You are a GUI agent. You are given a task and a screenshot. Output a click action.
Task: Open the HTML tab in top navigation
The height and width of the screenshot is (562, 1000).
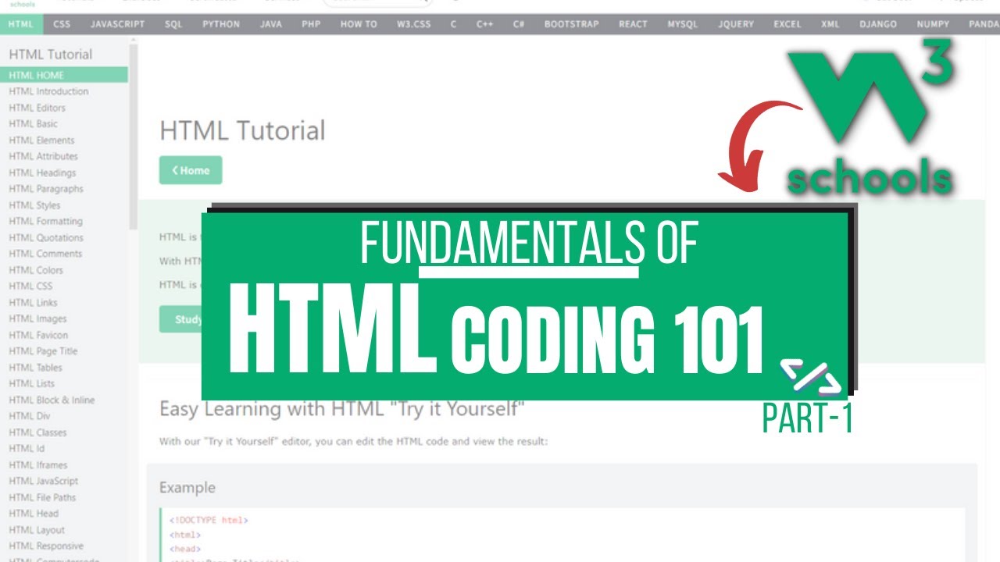pyautogui.click(x=21, y=24)
